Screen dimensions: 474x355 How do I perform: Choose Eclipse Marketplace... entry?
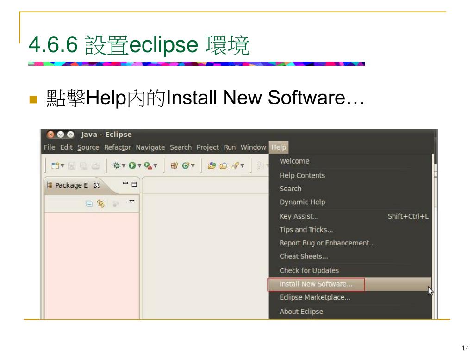350,297
